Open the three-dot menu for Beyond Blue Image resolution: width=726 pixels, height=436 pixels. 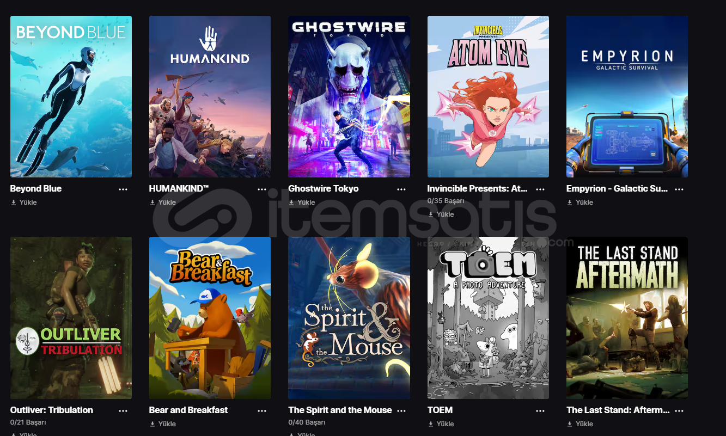pyautogui.click(x=123, y=189)
